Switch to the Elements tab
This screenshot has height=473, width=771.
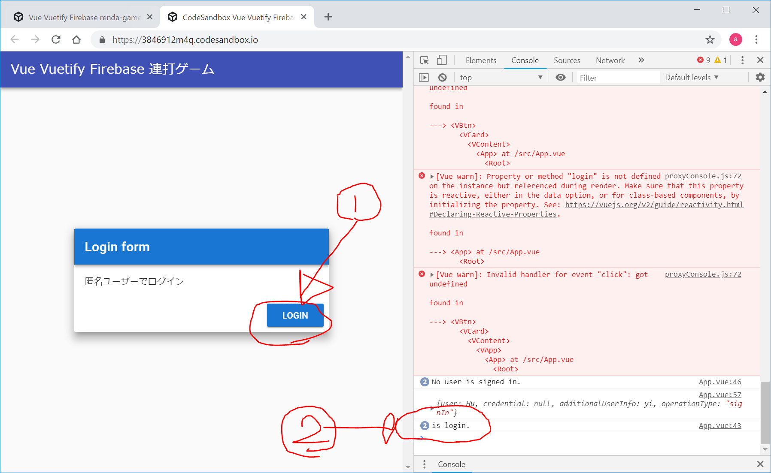[x=481, y=60]
